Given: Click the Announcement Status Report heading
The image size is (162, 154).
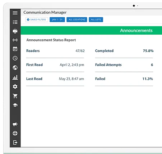Looking at the screenshot, I should [51, 40].
